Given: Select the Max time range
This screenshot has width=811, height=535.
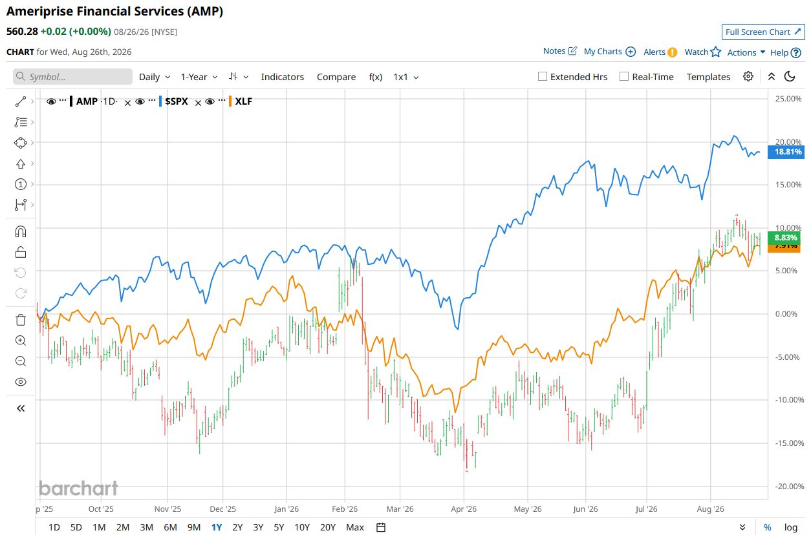Looking at the screenshot, I should 355,527.
